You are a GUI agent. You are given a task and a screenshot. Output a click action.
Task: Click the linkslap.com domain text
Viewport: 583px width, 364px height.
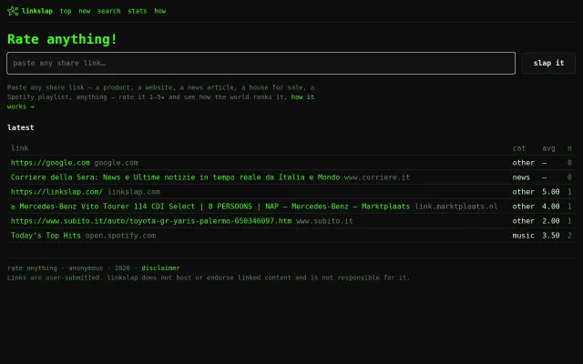pyautogui.click(x=134, y=192)
